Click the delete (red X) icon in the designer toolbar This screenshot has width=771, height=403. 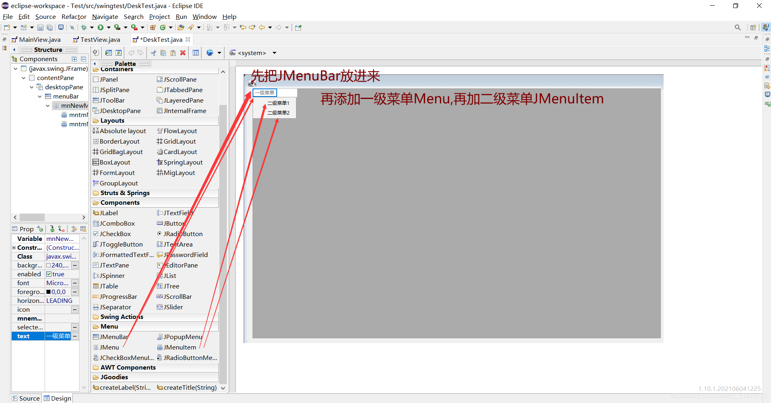click(183, 53)
